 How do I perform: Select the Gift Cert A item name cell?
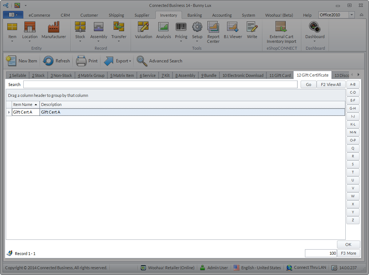tap(25, 112)
